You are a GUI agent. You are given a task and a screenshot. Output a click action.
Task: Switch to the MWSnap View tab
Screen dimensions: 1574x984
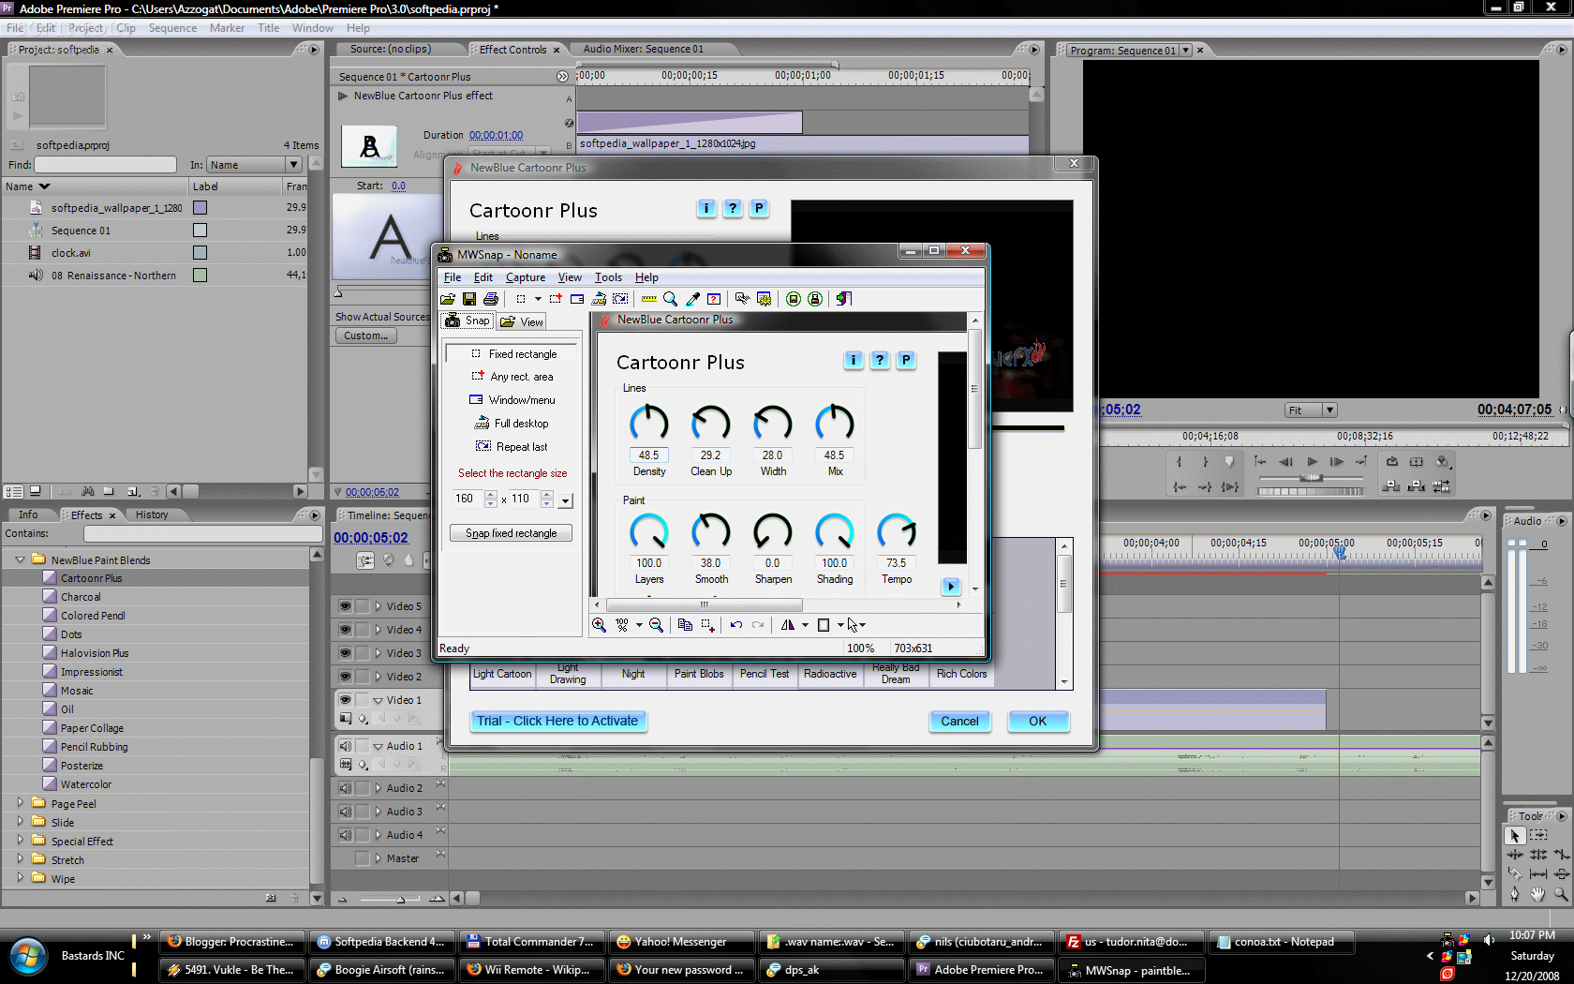522,321
